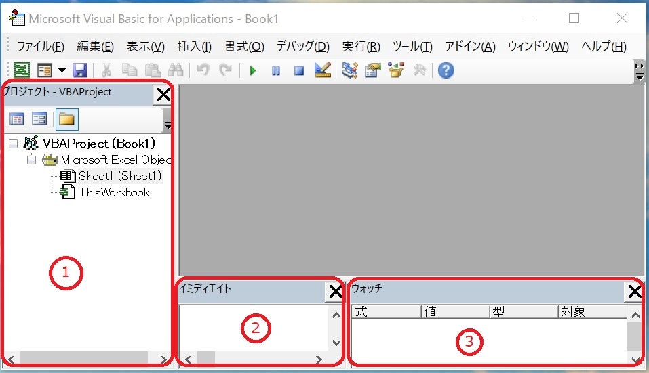Click project panel horizontal scrollbar right arrow
649x373 pixels.
tap(163, 359)
